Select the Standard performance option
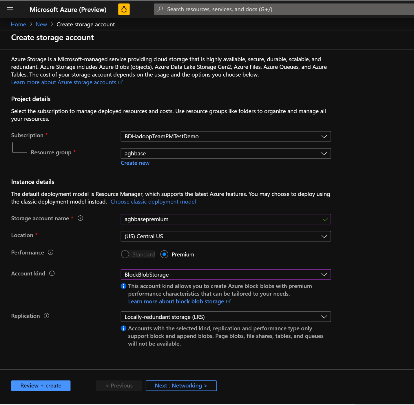 tap(125, 254)
